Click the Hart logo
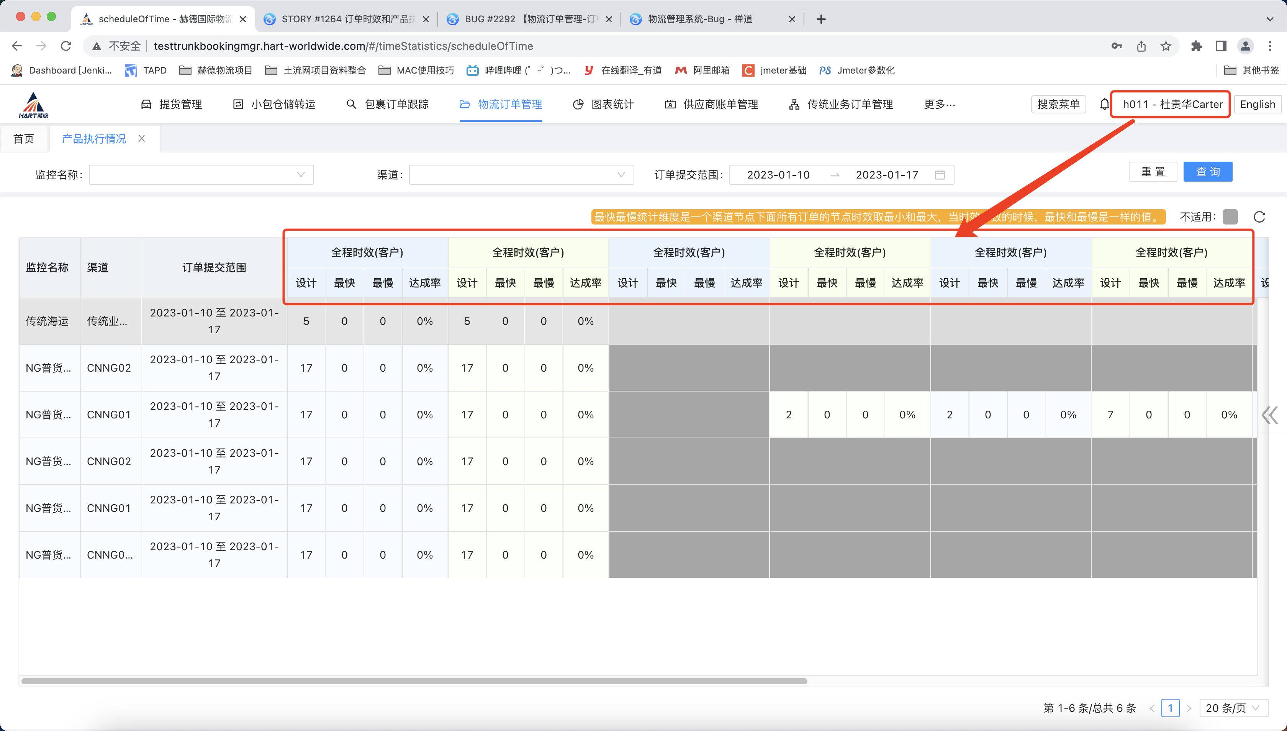 pos(34,105)
